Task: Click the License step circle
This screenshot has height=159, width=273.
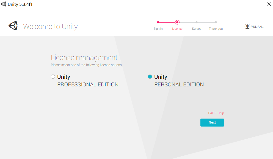Action: [x=177, y=22]
